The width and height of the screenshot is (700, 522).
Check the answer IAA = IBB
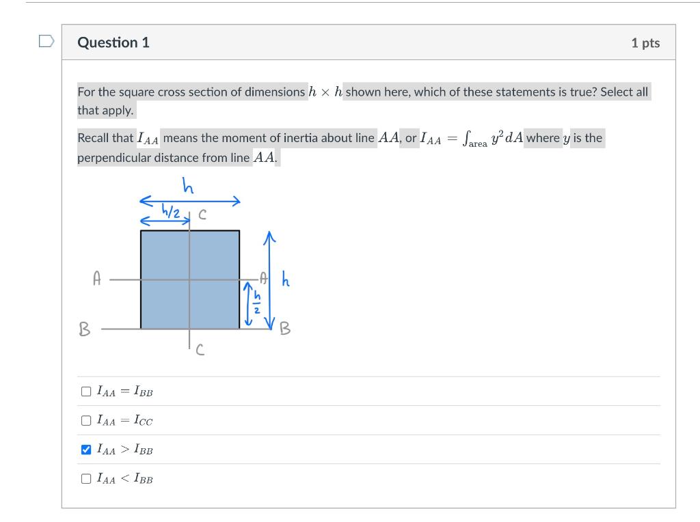pyautogui.click(x=85, y=391)
